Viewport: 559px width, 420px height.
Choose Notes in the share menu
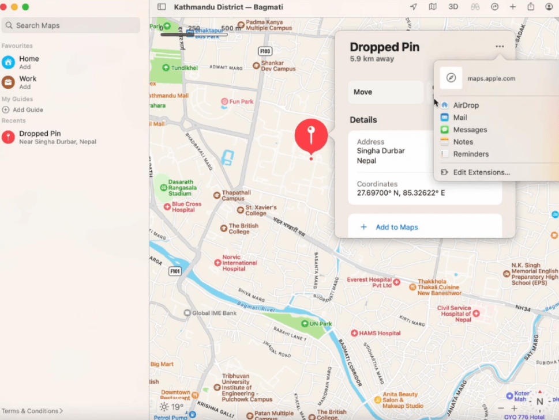pos(462,142)
